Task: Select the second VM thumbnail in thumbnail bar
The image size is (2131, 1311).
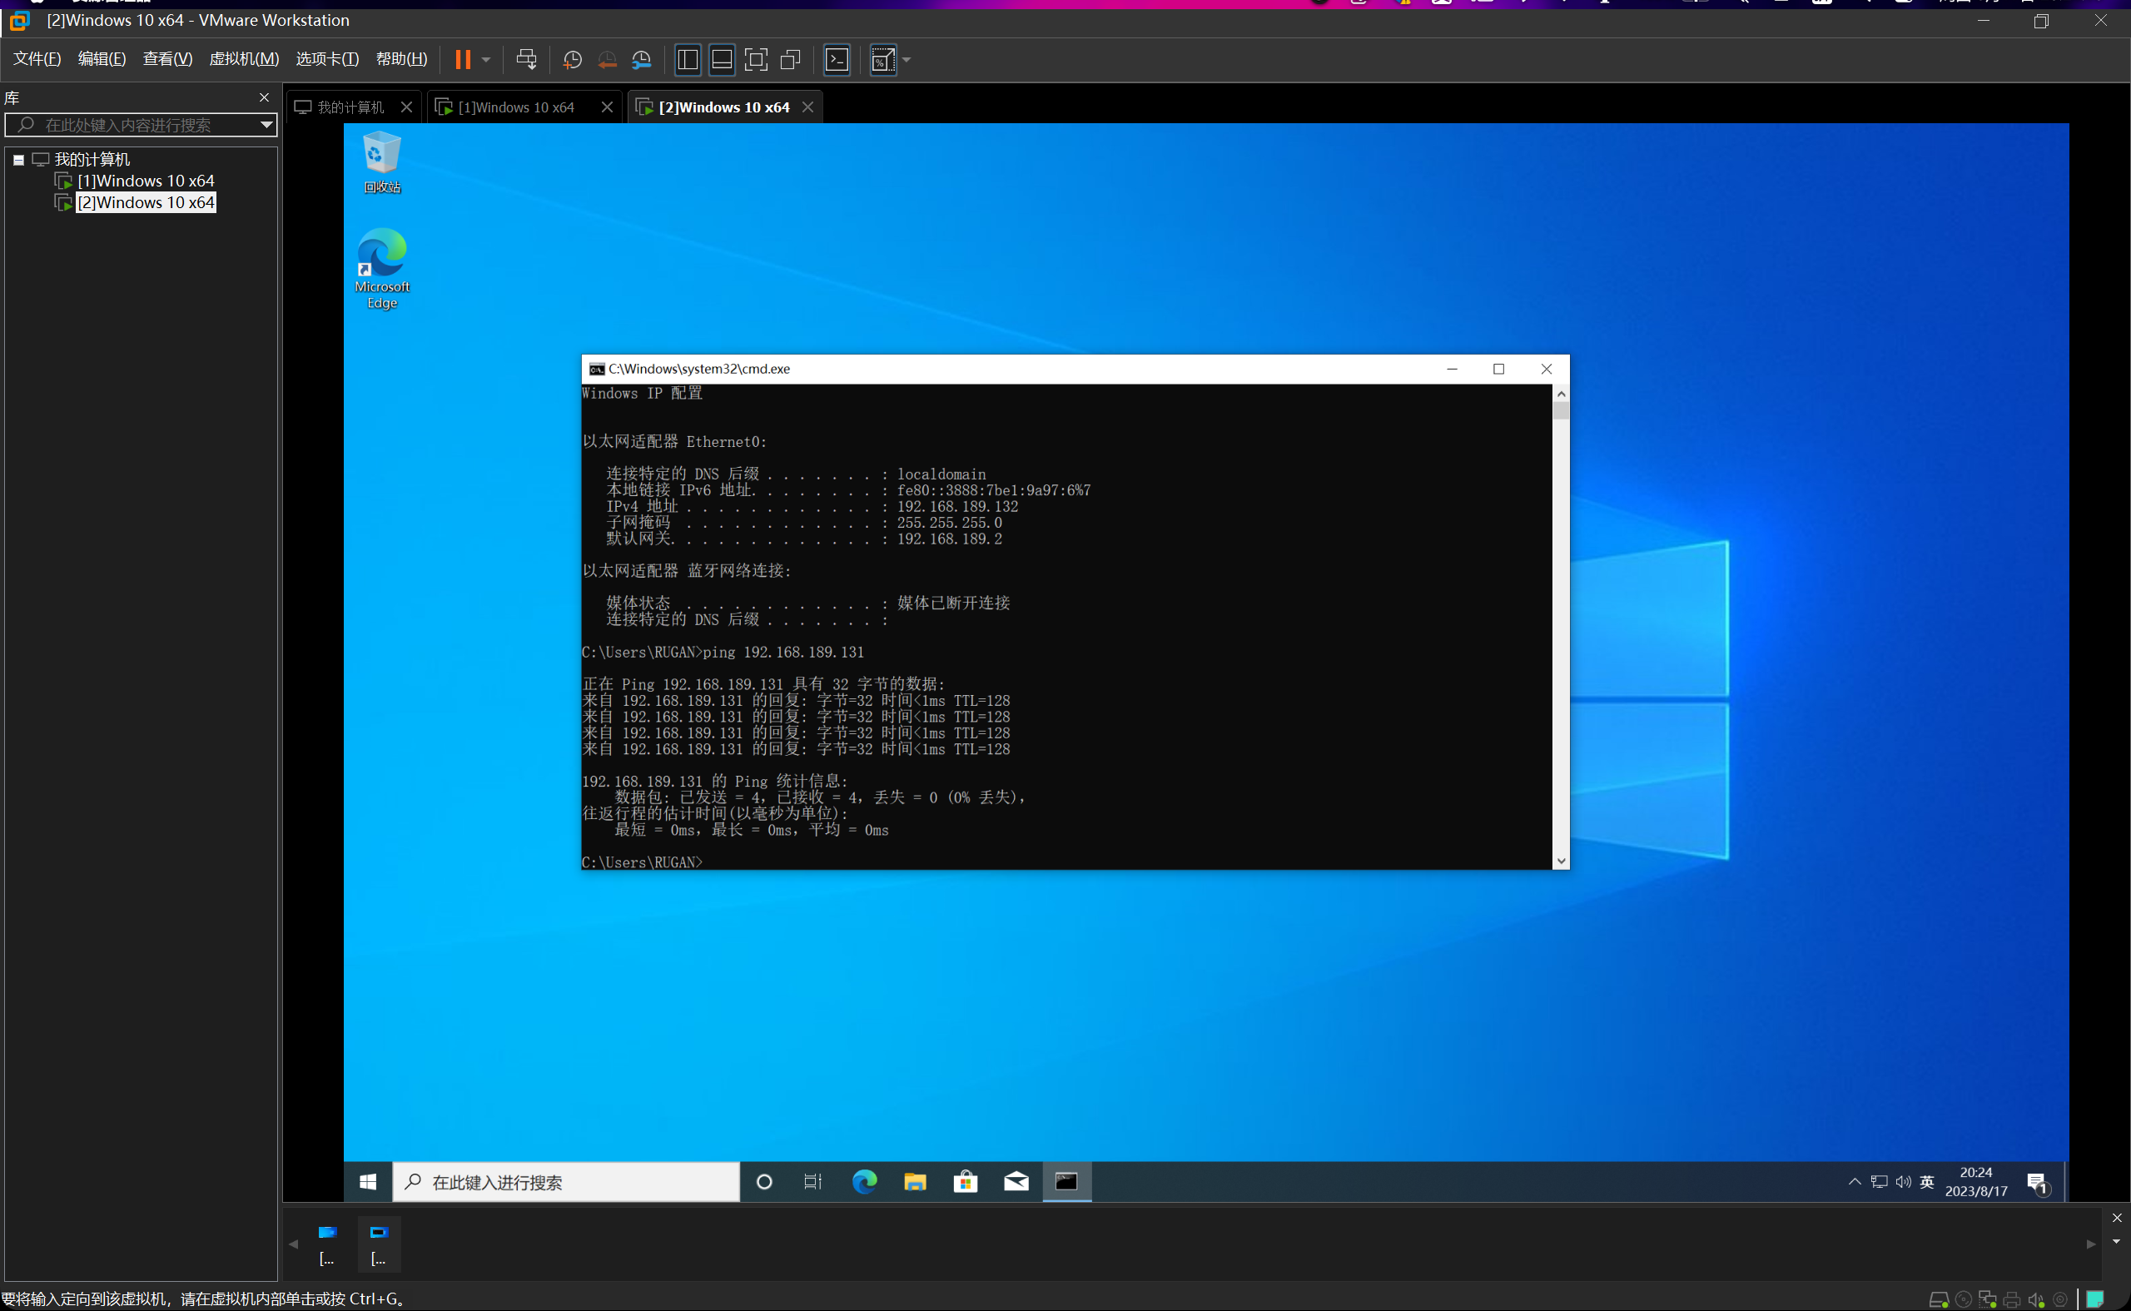Action: coord(379,1244)
